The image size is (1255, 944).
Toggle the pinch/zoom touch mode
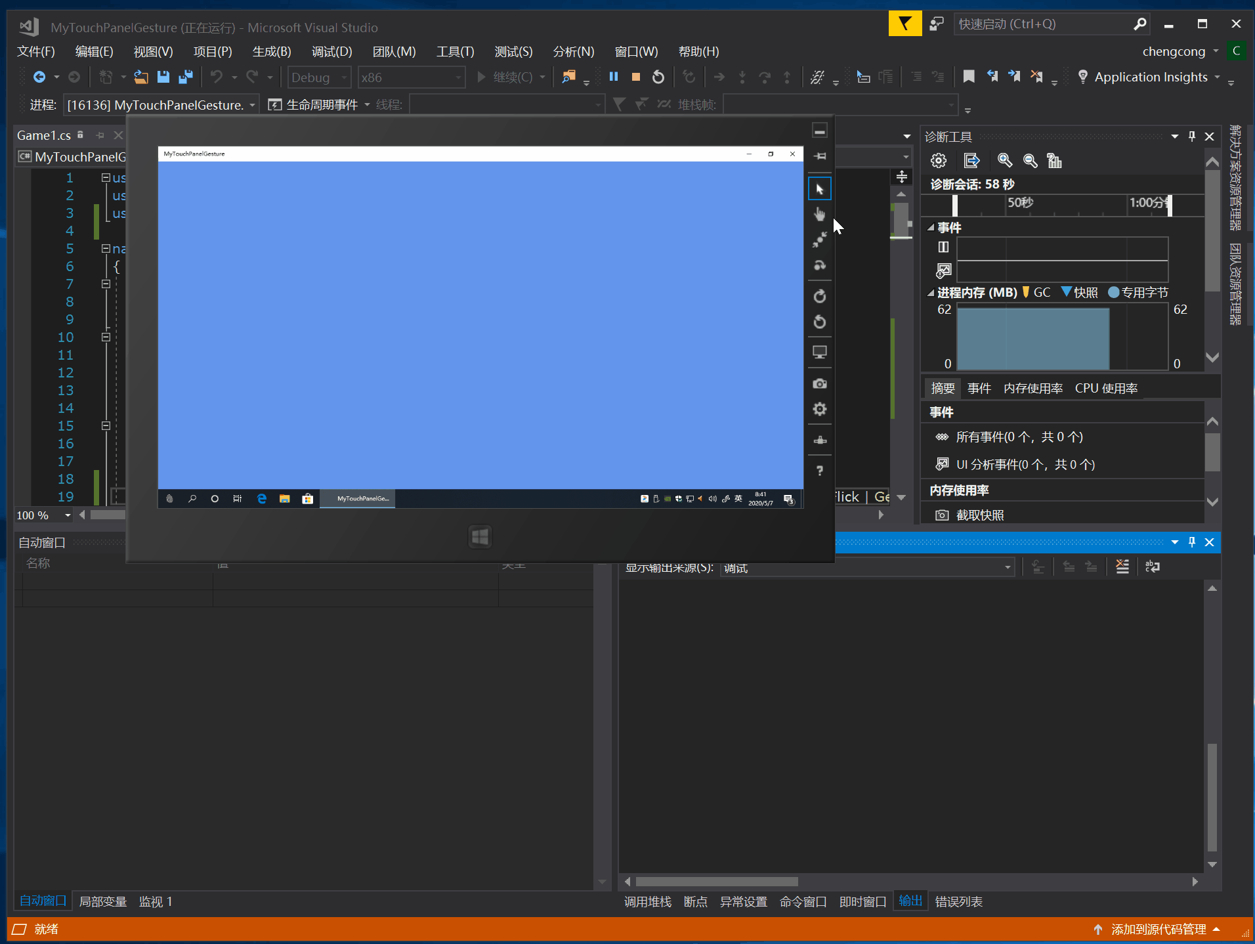click(819, 240)
